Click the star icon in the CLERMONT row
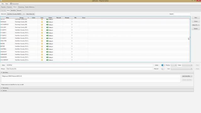Image resolution: width=201 pixels, height=113 pixels. (x=42, y=55)
